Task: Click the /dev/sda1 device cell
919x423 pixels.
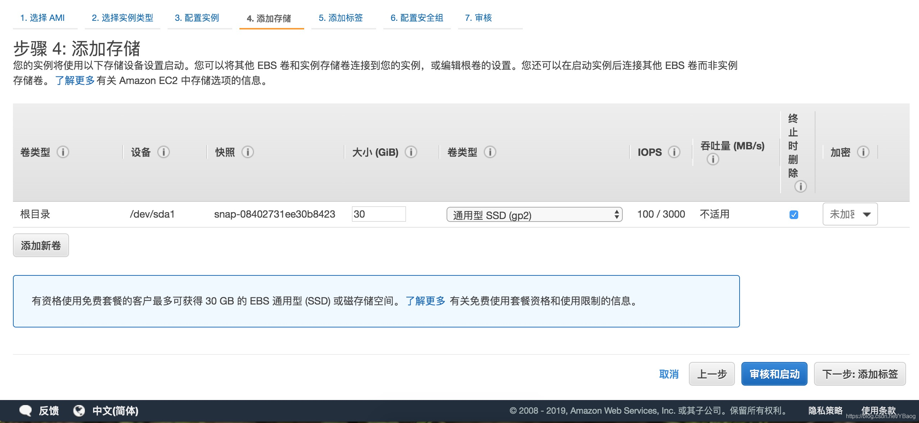Action: 152,214
